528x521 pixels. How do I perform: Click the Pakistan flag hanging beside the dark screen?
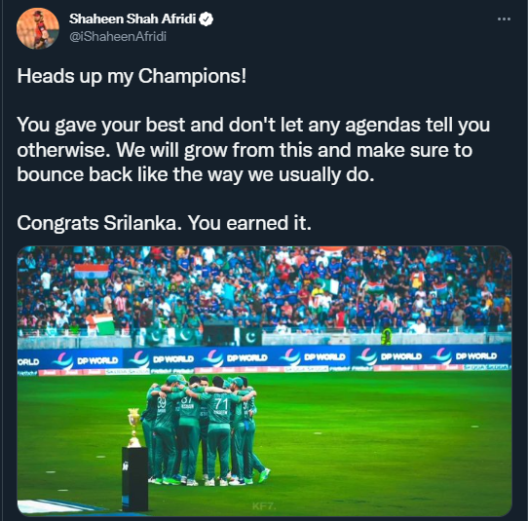tap(250, 337)
